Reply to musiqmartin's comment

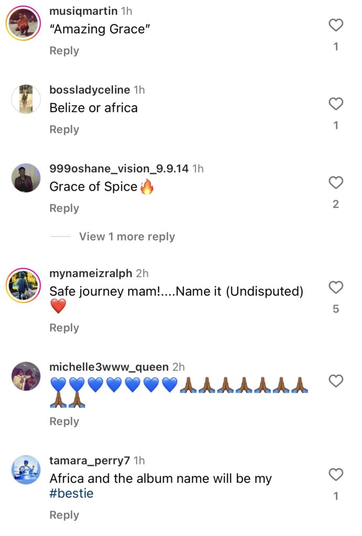[x=64, y=51]
